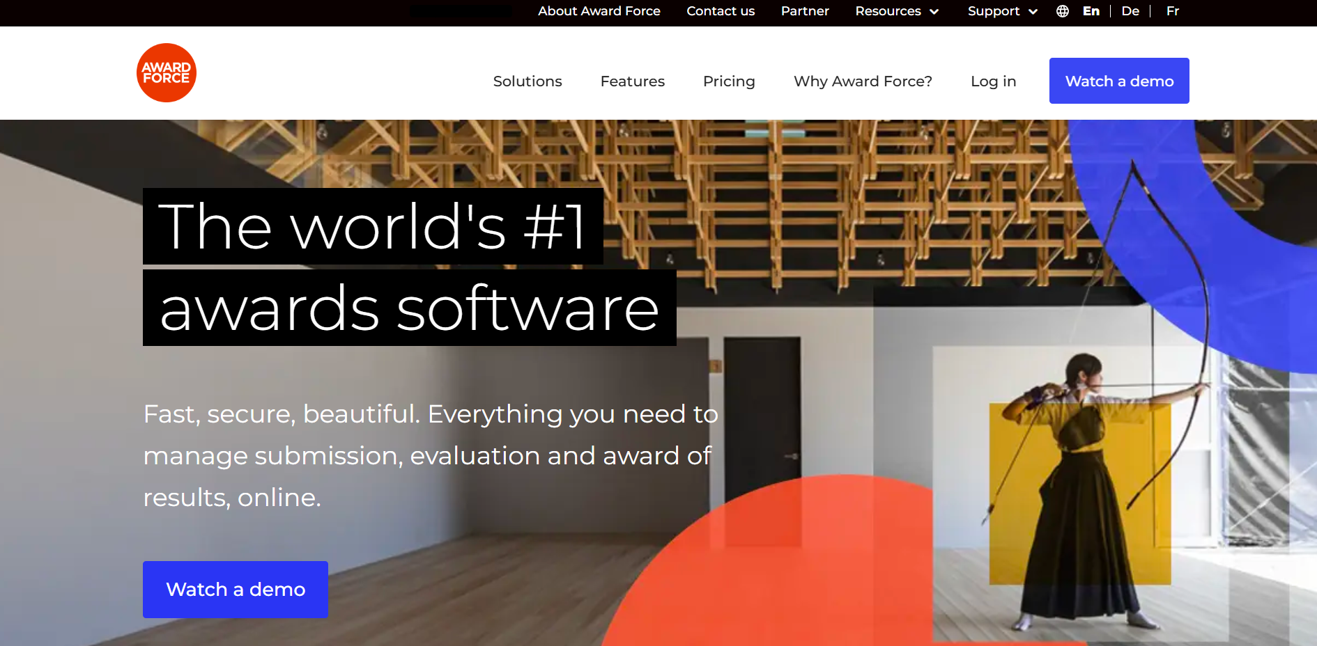
Task: Click the Log in link
Action: click(x=993, y=81)
